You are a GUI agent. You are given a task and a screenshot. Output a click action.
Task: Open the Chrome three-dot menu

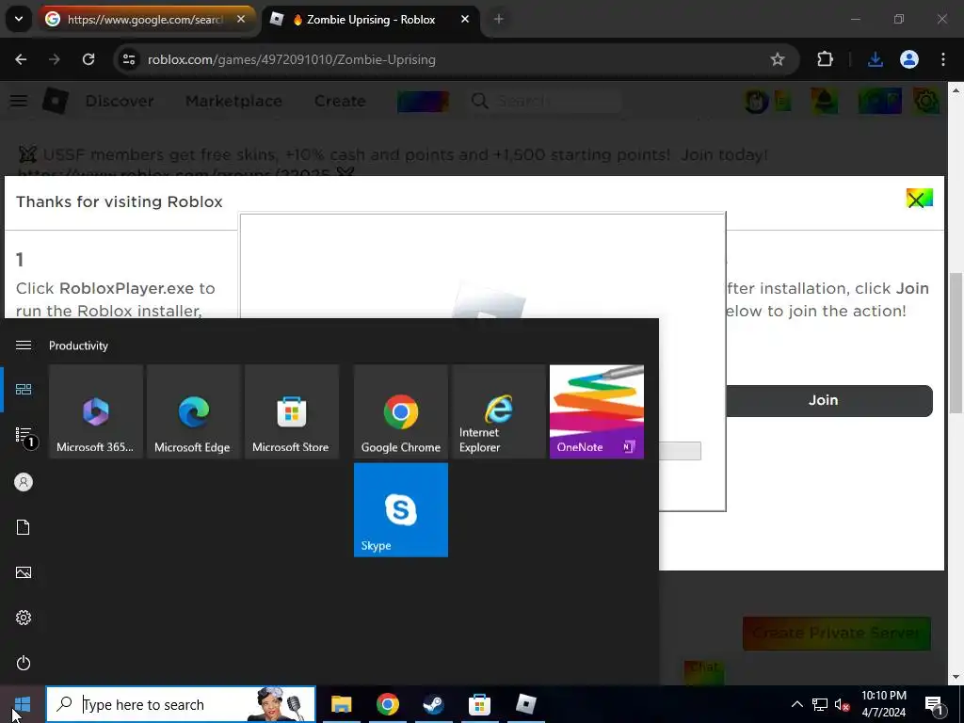click(943, 59)
